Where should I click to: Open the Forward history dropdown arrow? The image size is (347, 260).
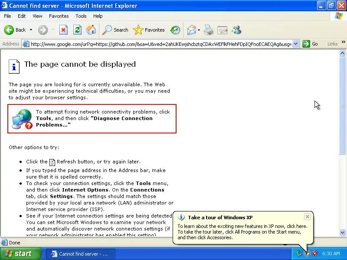pos(53,30)
